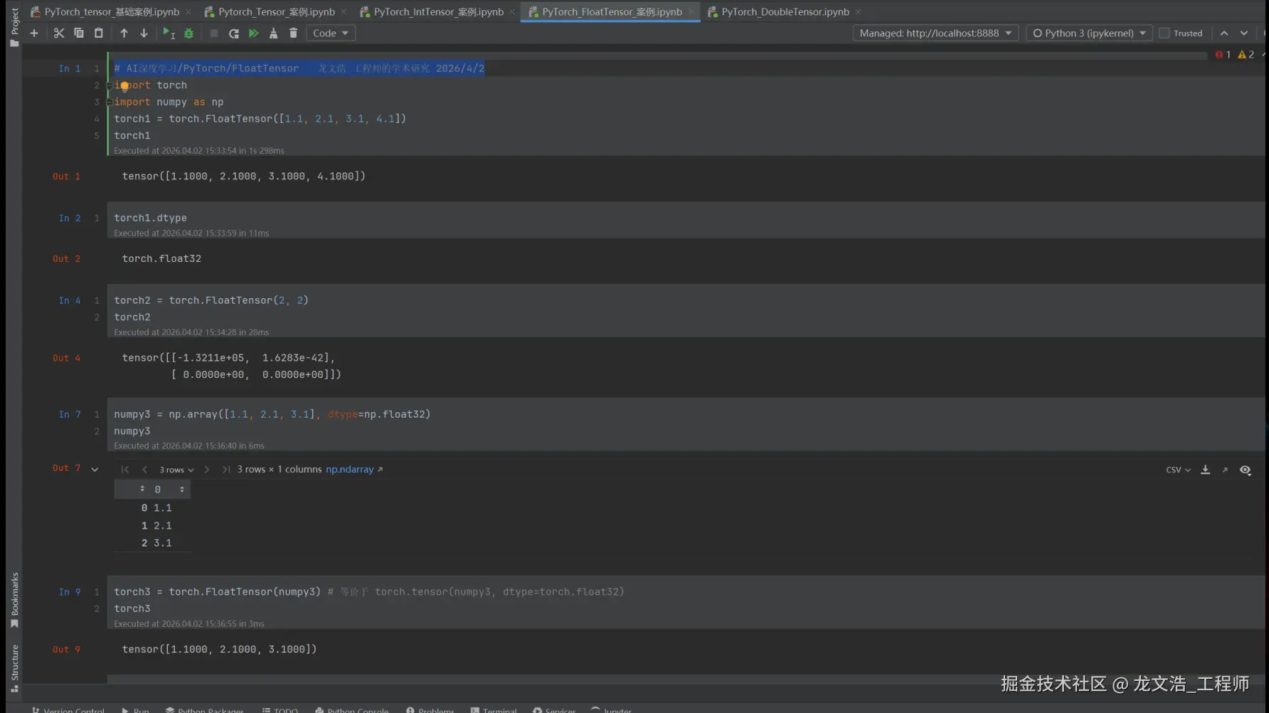Viewport: 1269px width, 713px height.
Task: Click the torch3 = torch.FloatTensor(numpy3) line
Action: tap(369, 592)
